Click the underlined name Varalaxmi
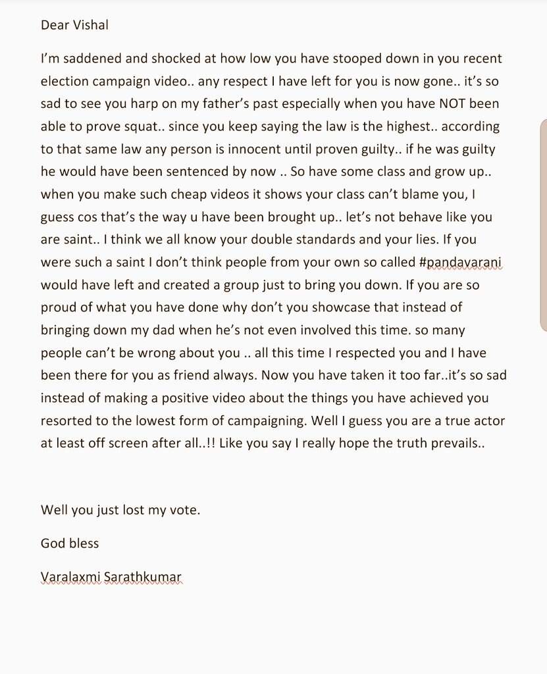Screen dimensions: 547x674 (70, 577)
